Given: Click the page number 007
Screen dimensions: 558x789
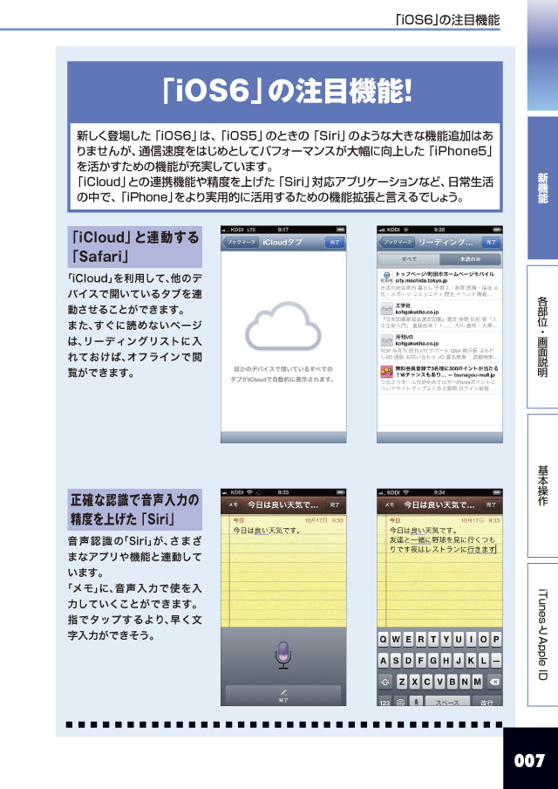Looking at the screenshot, I should point(529,760).
